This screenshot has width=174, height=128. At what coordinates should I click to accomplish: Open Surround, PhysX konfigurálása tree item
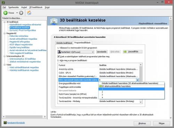point(23,30)
